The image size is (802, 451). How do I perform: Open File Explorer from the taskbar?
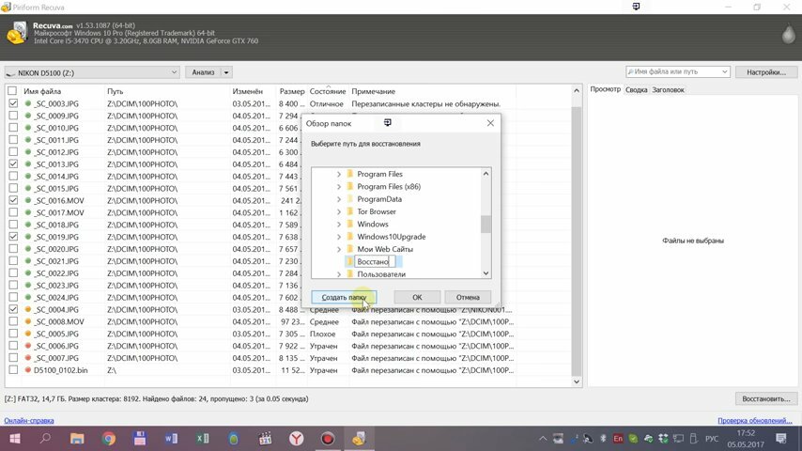coord(77,439)
